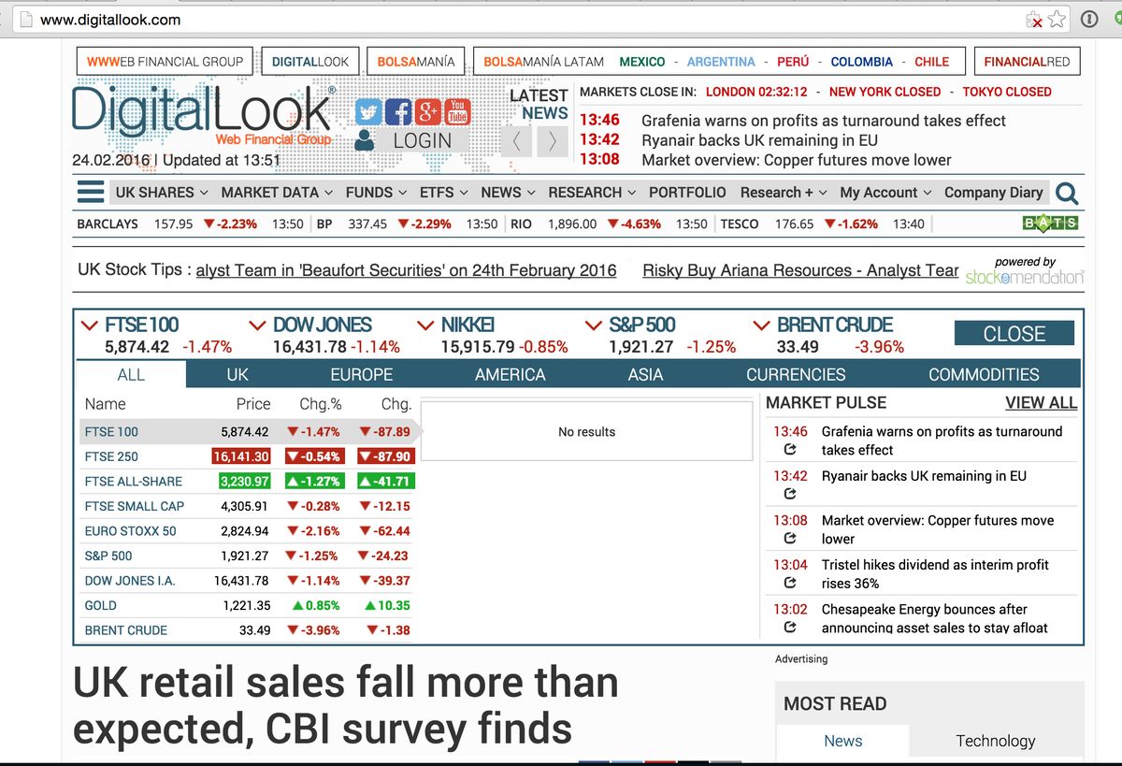1122x766 pixels.
Task: Open DigitalLook's YouTube channel icon
Action: click(457, 112)
